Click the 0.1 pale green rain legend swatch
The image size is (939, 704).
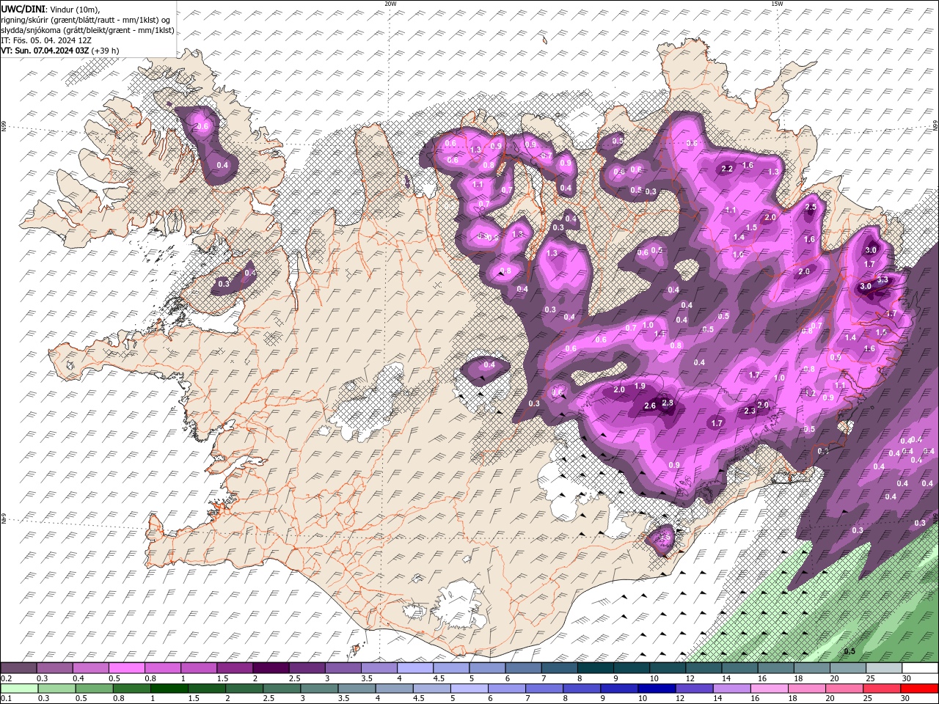19,689
